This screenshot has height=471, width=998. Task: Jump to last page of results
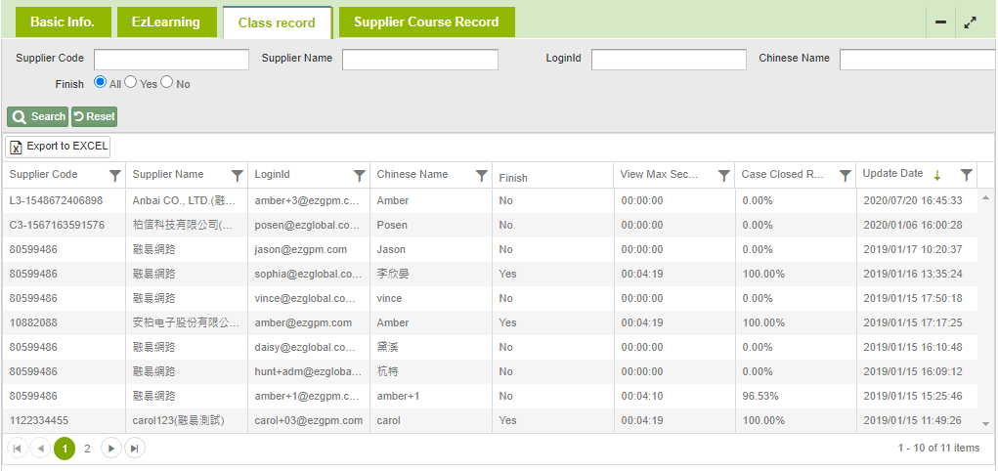(x=135, y=449)
